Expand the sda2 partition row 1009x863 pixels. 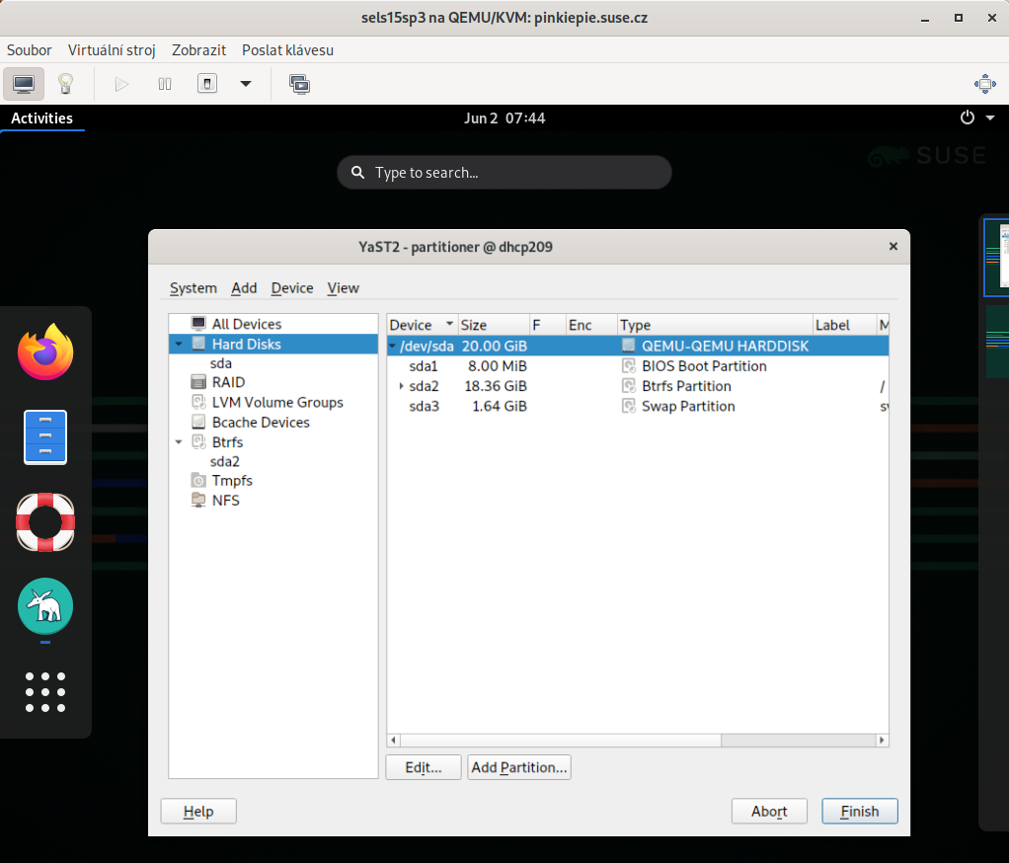pos(401,386)
